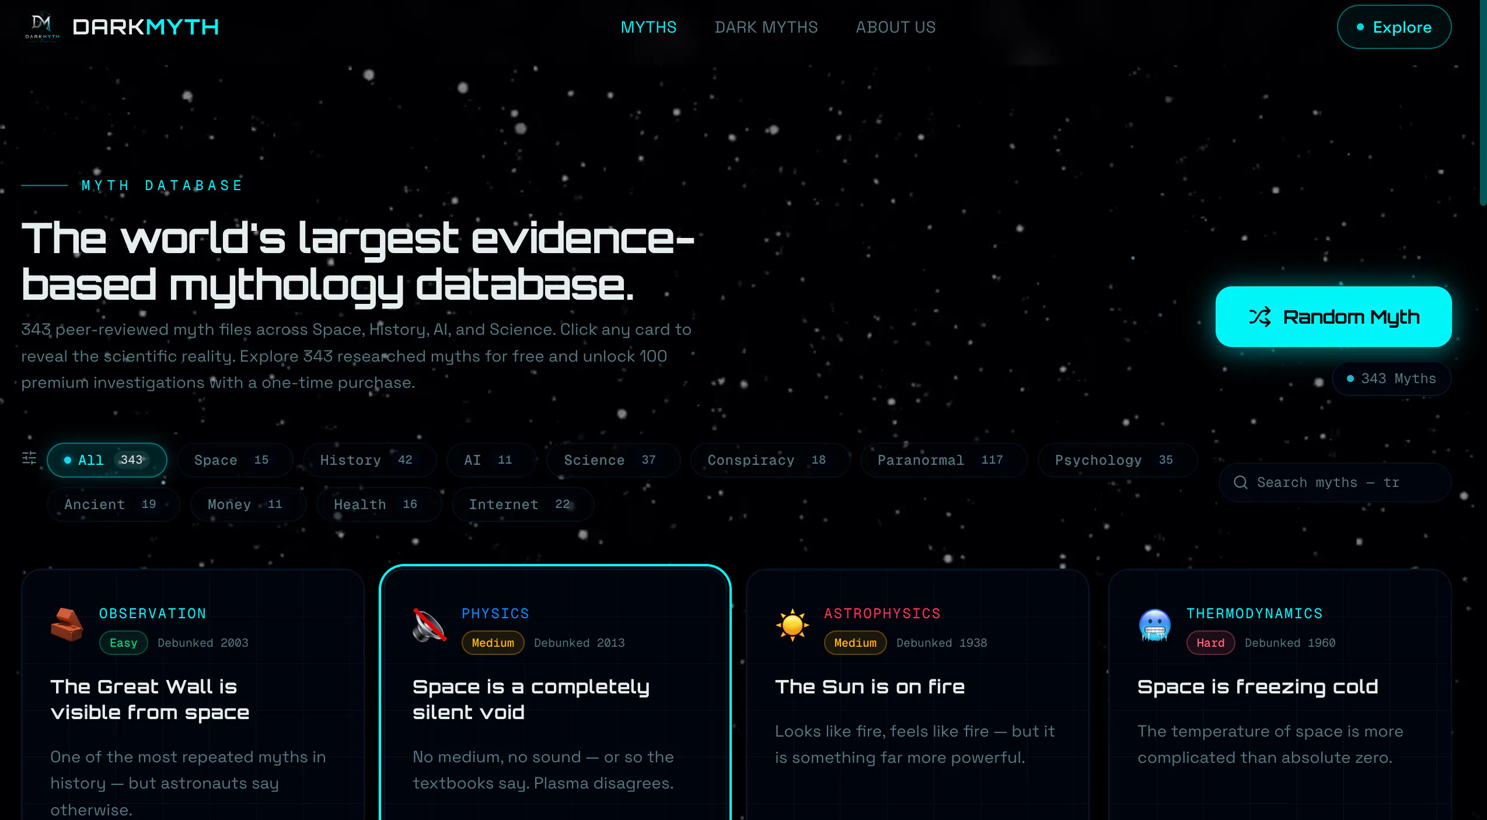Click the DarkMyth logo icon
1487x820 pixels.
[42, 27]
